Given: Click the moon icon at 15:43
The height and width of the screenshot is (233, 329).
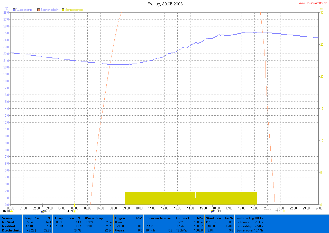Looking at the screenshot, I should tap(212, 211).
